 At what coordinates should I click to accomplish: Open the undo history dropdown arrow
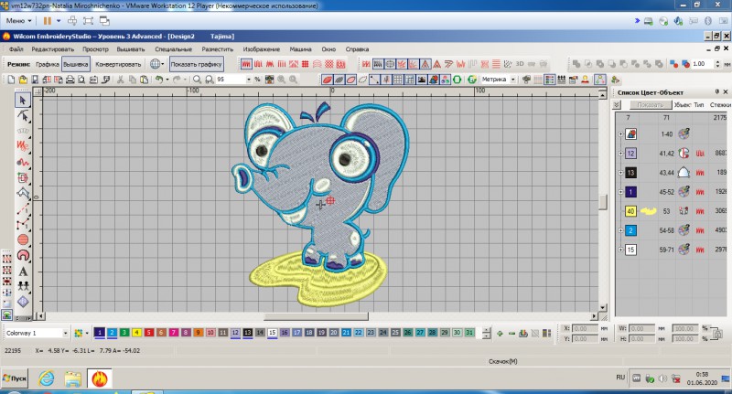tap(167, 80)
